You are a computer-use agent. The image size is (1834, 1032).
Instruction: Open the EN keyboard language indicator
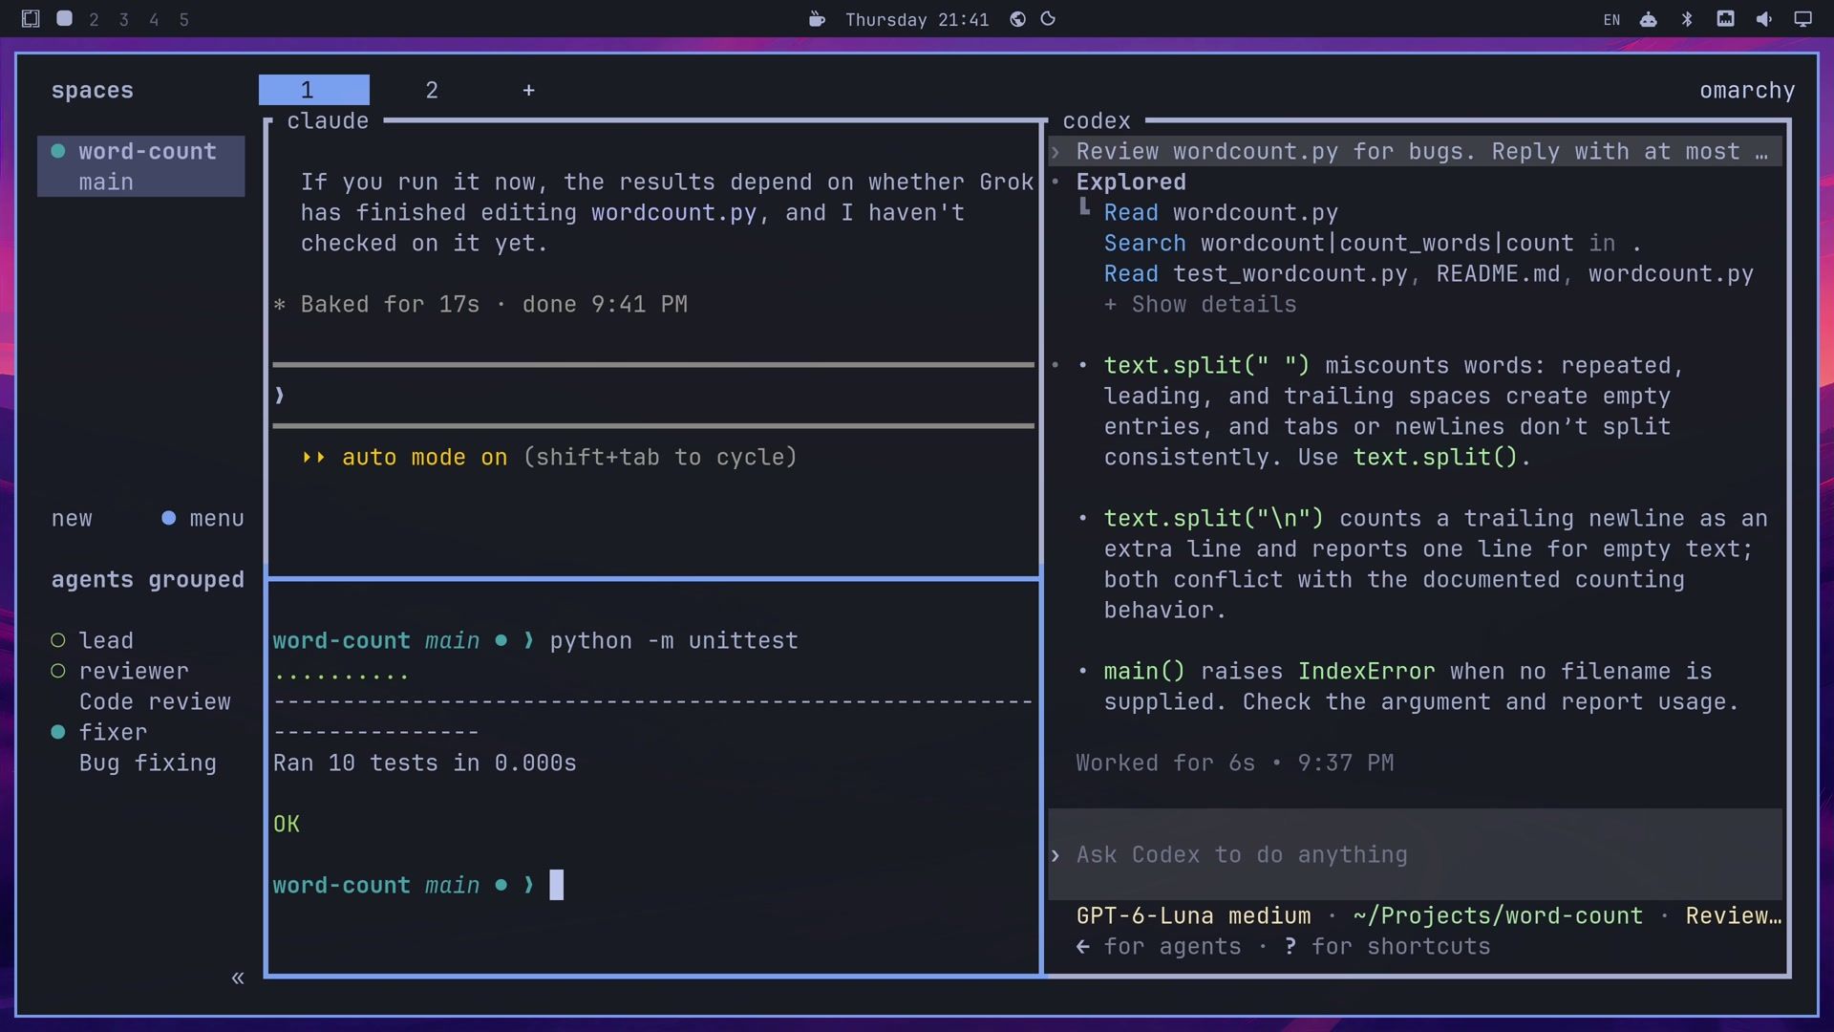coord(1611,20)
